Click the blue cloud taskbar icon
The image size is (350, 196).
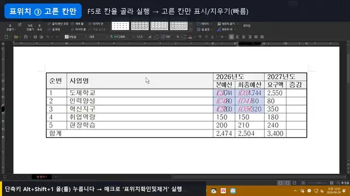point(233,191)
